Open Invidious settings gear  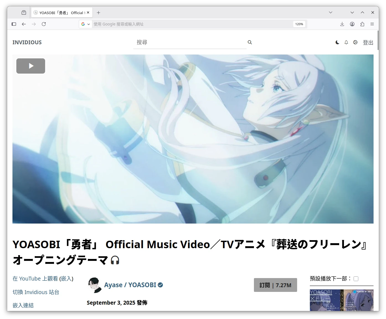coord(355,42)
